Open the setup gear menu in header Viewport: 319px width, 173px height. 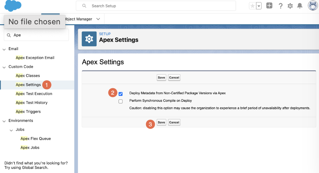point(290,6)
